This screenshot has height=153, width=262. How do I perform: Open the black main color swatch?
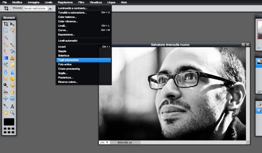pos(9,122)
